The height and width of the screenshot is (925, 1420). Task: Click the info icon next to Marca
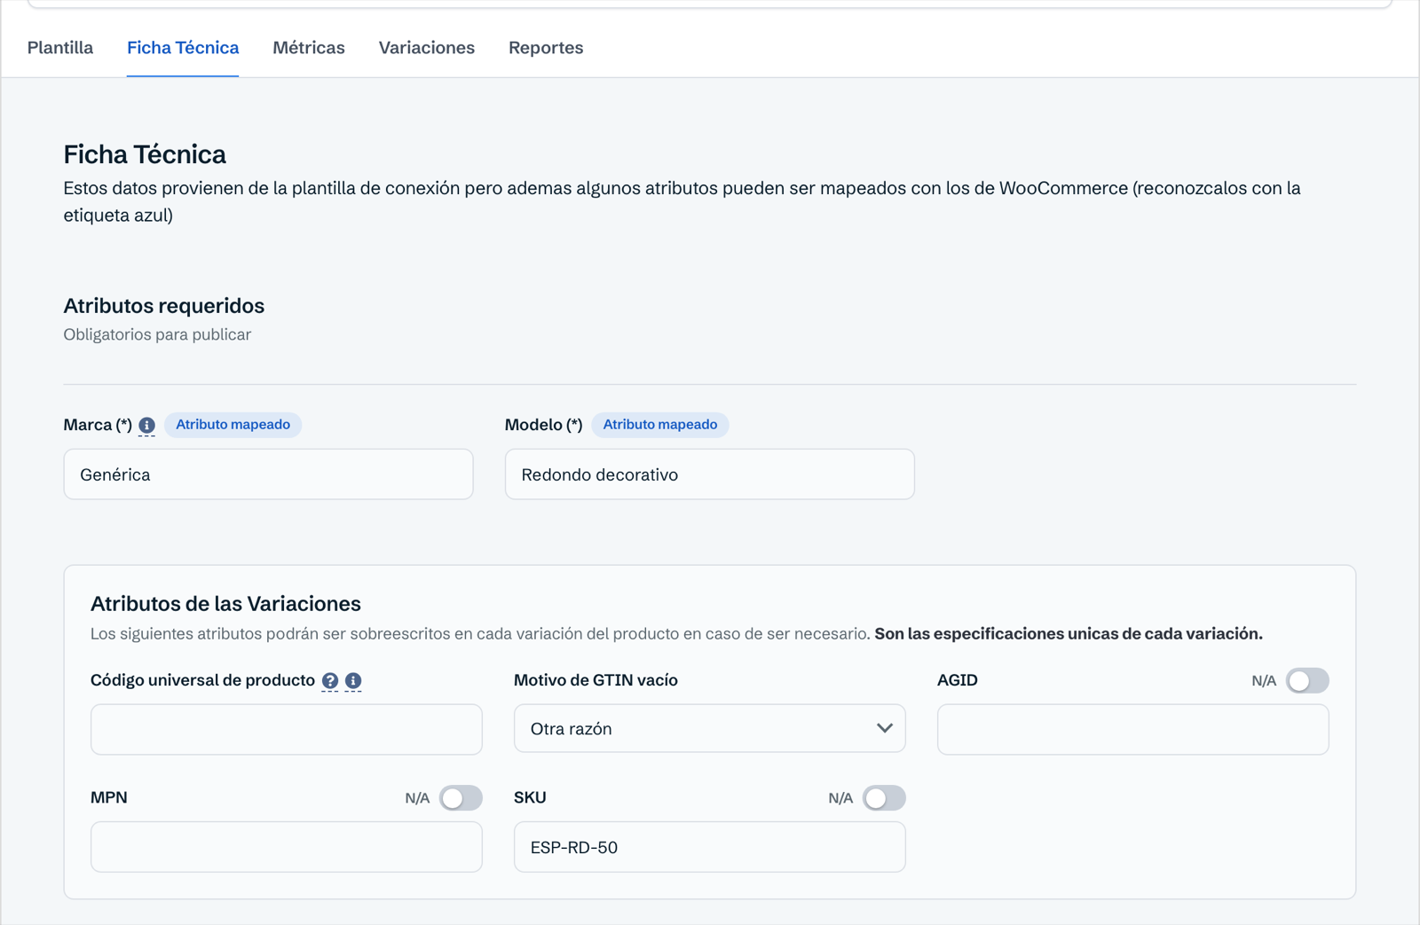[147, 426]
